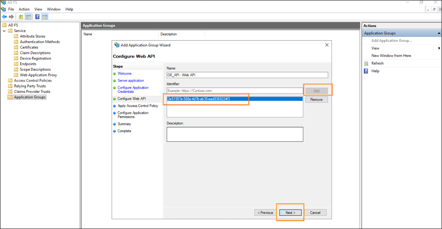
Task: Click the Forward arrow toolbar icon
Action: click(11, 17)
